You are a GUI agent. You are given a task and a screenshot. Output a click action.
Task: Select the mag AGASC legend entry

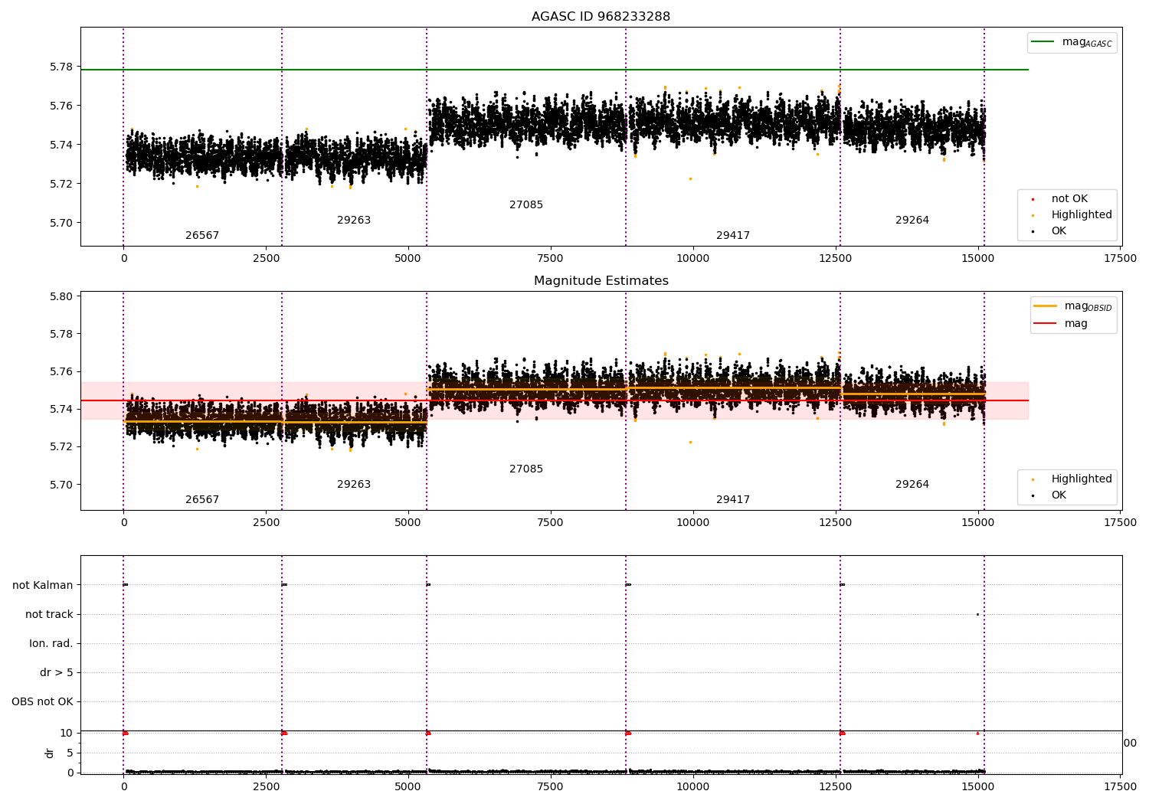tap(1072, 42)
